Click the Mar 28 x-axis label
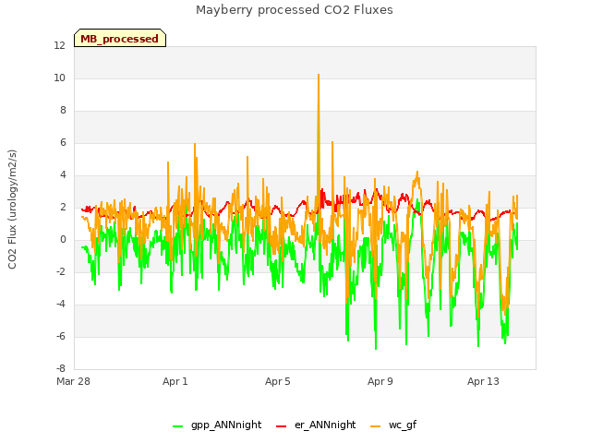This screenshot has height=443, width=591. click(73, 381)
